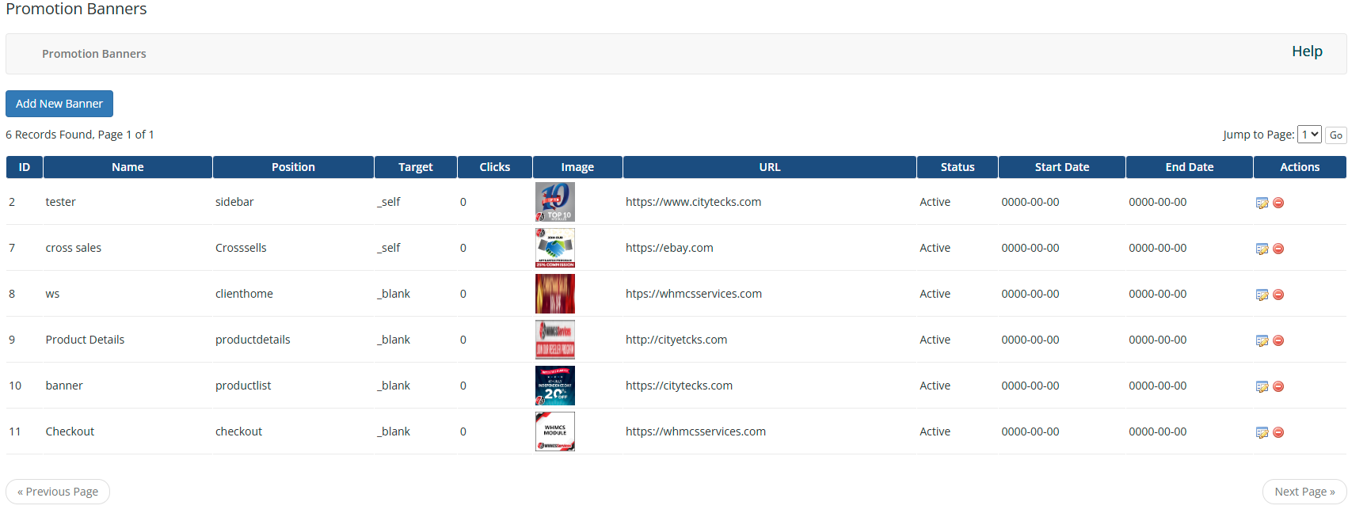The width and height of the screenshot is (1348, 517).
Task: Delete banner with ID 10
Action: (1278, 386)
